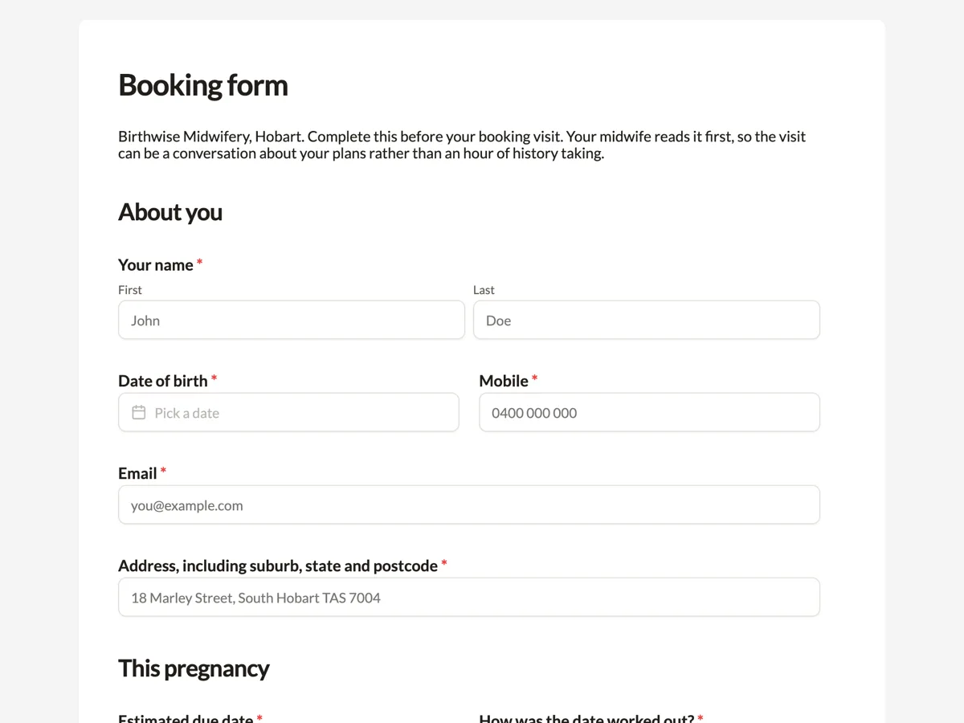964x723 pixels.
Task: Focus the Last name input field
Action: [x=647, y=320]
